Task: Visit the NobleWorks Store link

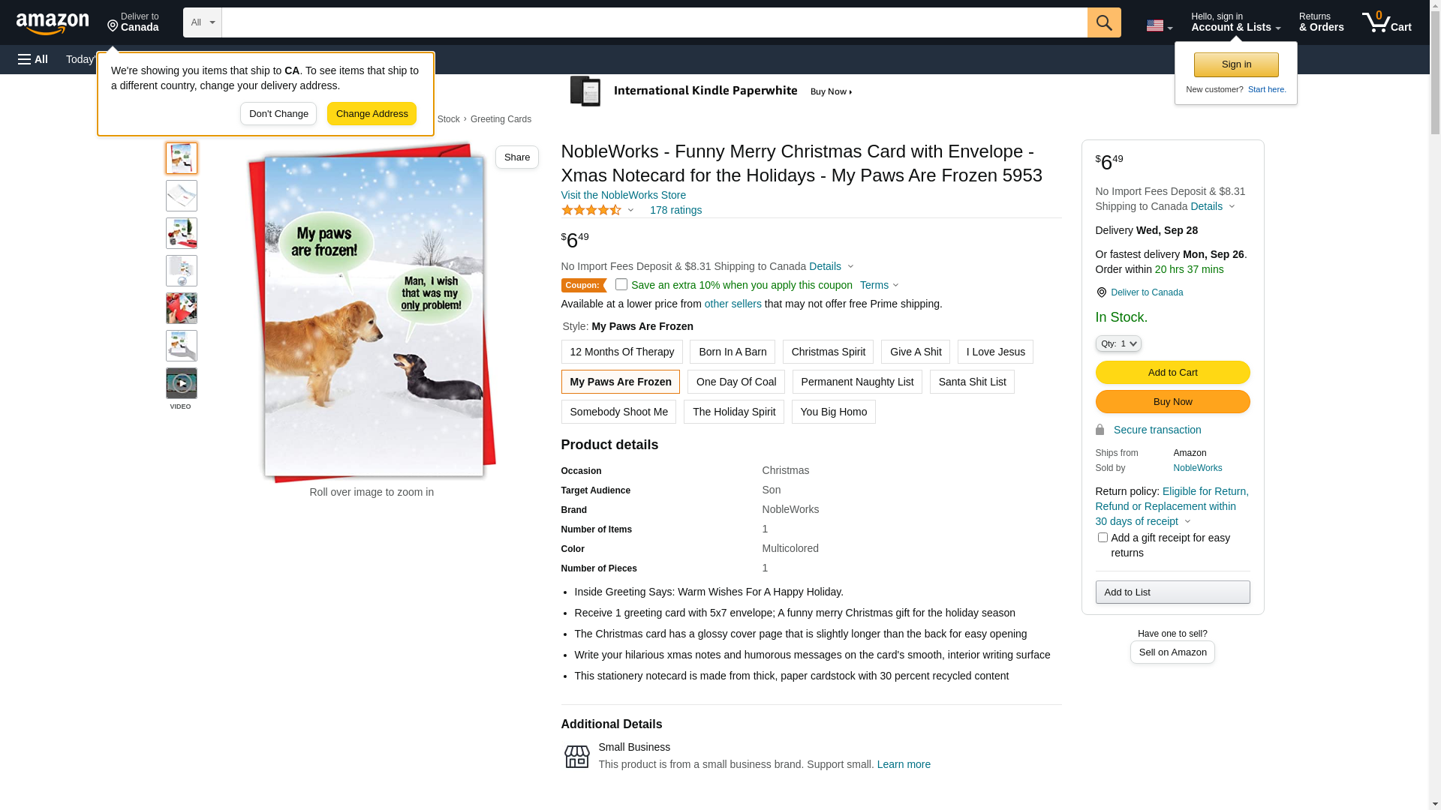Action: tap(623, 195)
